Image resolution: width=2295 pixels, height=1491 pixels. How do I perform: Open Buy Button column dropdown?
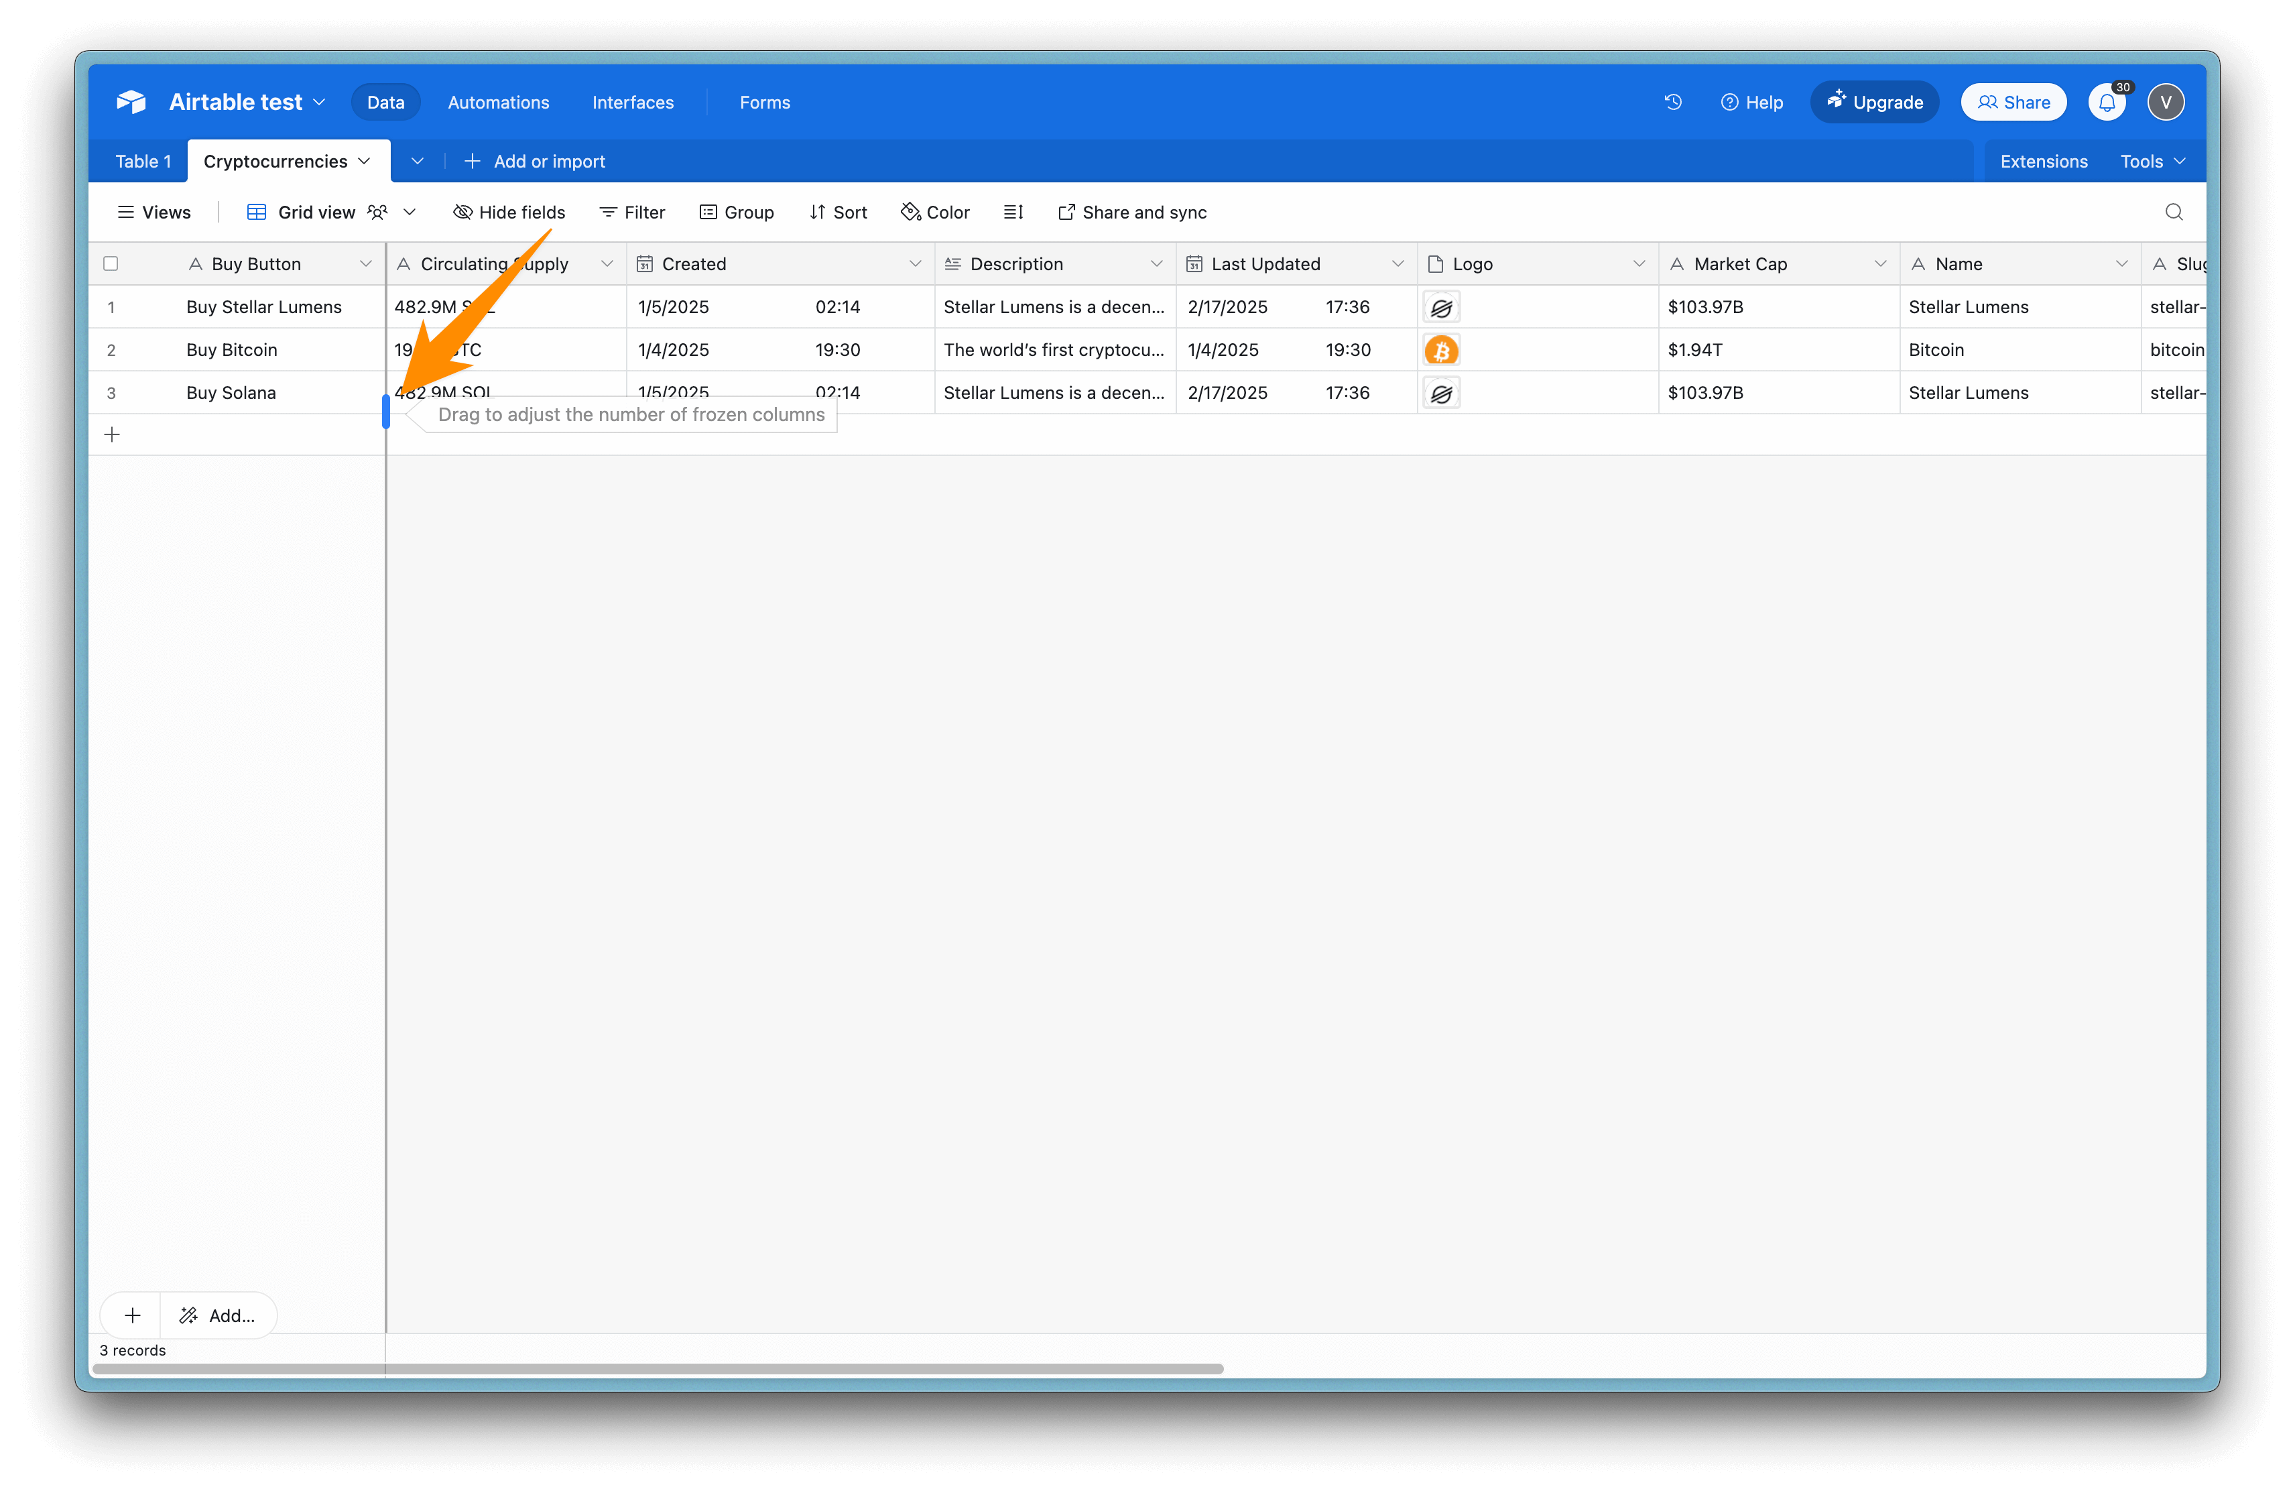(x=365, y=264)
